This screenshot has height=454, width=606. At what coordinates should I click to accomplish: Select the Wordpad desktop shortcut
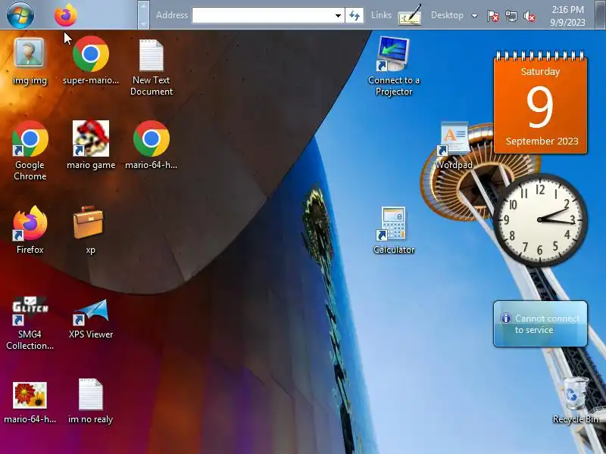click(454, 146)
